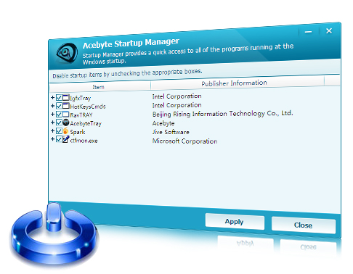The image size is (353, 274).
Task: Expand the RavTRAY entry
Action: [52, 114]
